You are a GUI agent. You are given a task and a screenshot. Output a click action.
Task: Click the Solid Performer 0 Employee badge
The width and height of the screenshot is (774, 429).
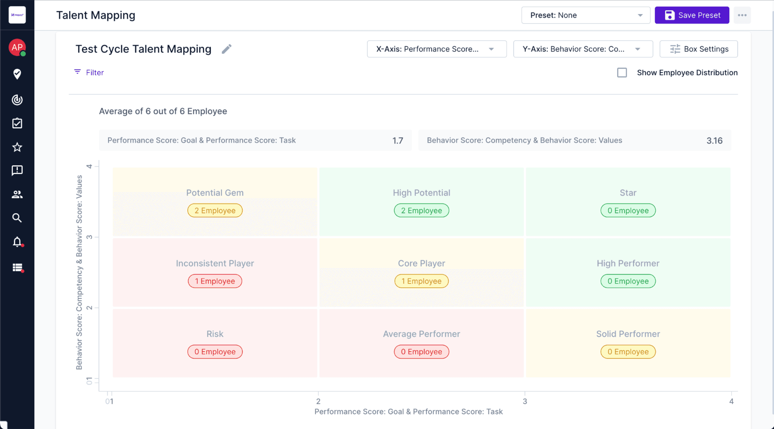click(628, 352)
